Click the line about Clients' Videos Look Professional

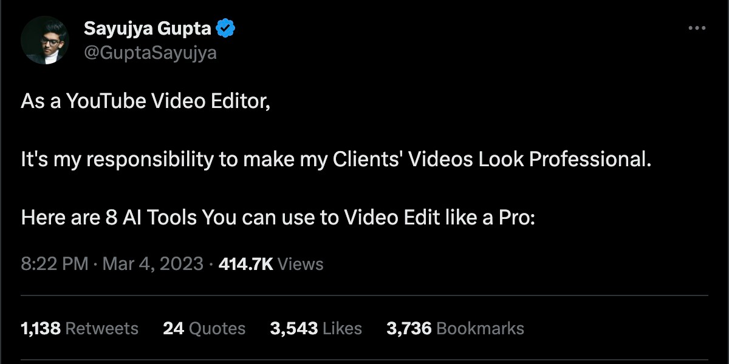(x=336, y=160)
